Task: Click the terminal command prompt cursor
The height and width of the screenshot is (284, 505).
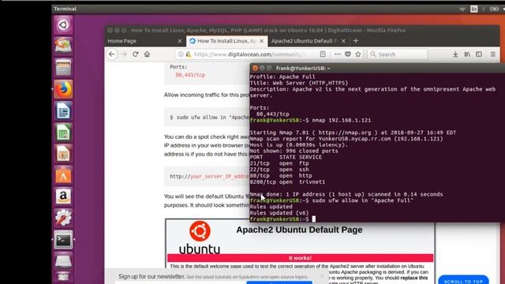Action: click(x=314, y=219)
